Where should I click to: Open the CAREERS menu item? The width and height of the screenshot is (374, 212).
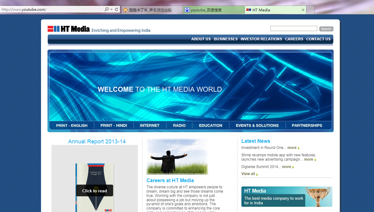[294, 39]
